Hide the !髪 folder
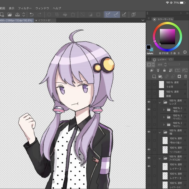The image size is (189, 189). [149, 132]
